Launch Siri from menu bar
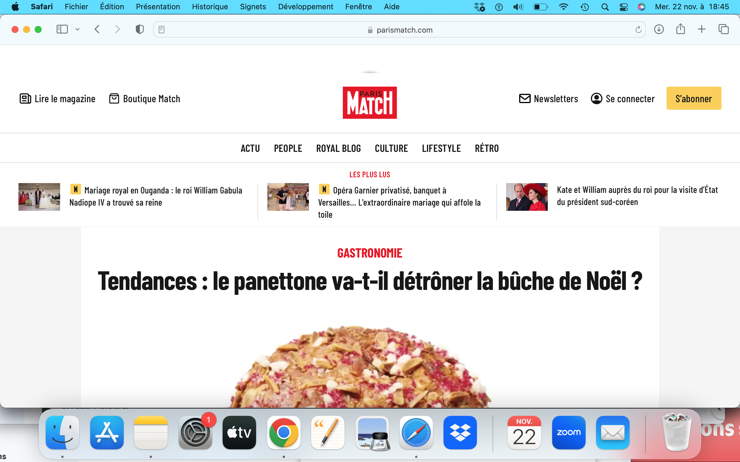This screenshot has height=462, width=740. click(x=641, y=7)
